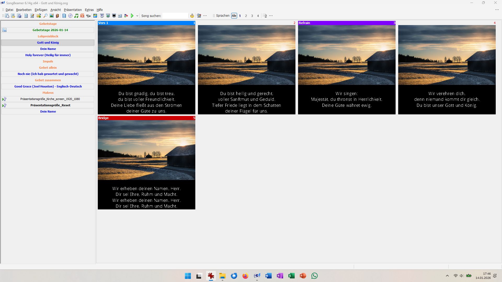This screenshot has width=502, height=282.
Task: Select language 3 in Sprachen
Action: click(x=252, y=16)
